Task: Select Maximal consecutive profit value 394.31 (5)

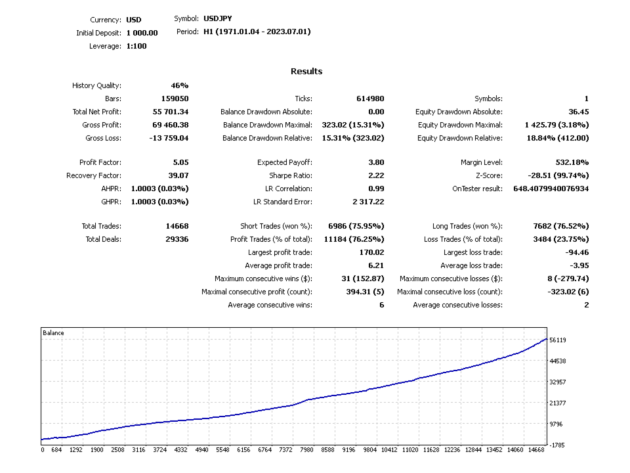Action: click(366, 292)
